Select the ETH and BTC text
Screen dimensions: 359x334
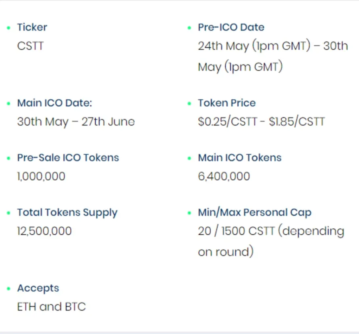tap(52, 307)
